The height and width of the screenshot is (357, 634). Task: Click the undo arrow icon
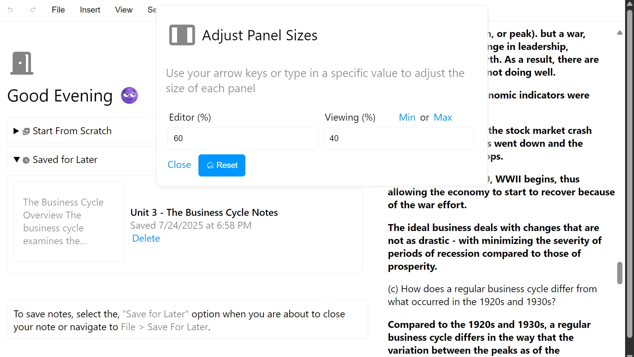point(11,10)
